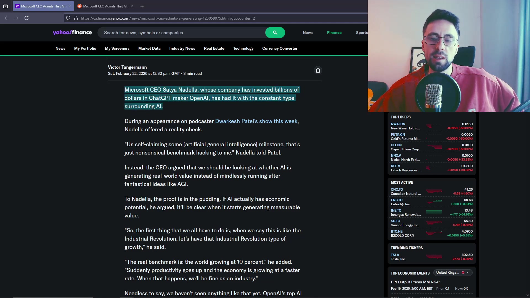Viewport: 530px width, 298px height.
Task: Click the TSLA sparkline chart
Action: pos(434,257)
